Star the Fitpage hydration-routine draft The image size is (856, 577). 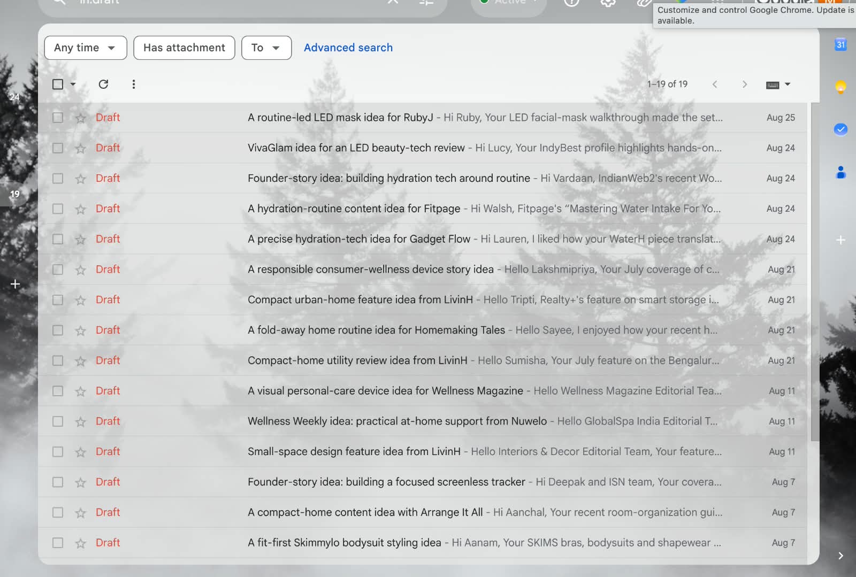click(x=80, y=209)
